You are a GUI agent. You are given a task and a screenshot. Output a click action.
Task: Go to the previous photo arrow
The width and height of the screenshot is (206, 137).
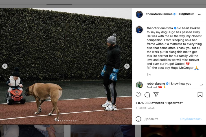click(5, 66)
